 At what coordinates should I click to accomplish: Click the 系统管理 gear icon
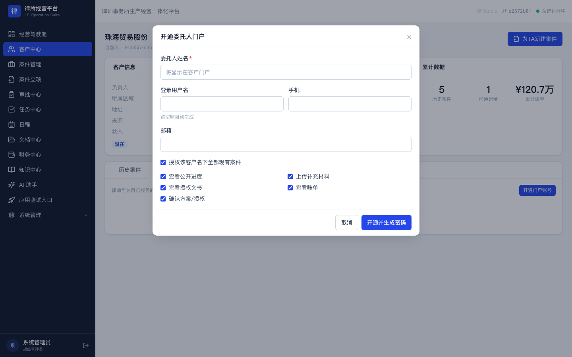pos(12,215)
